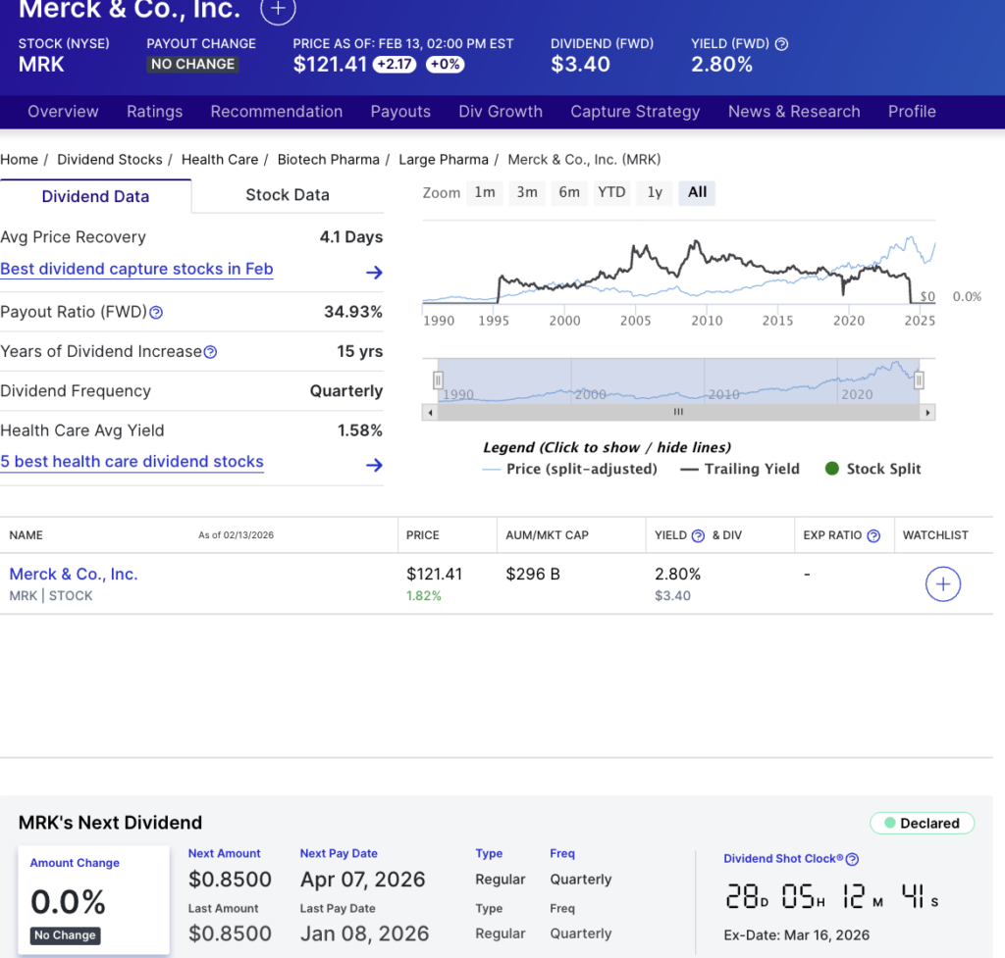The image size is (1005, 958).
Task: Toggle the Price (split-adjusted) legend line
Action: coord(569,469)
